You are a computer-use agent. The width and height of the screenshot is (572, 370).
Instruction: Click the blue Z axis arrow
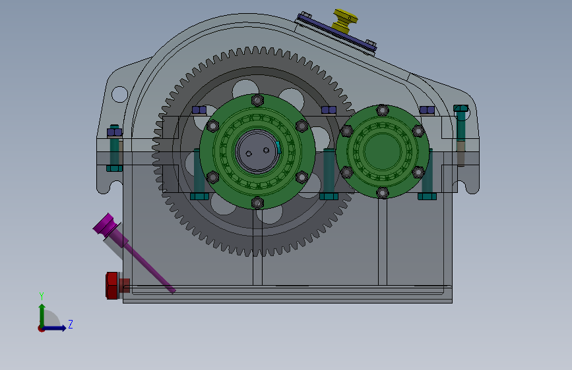(x=56, y=328)
